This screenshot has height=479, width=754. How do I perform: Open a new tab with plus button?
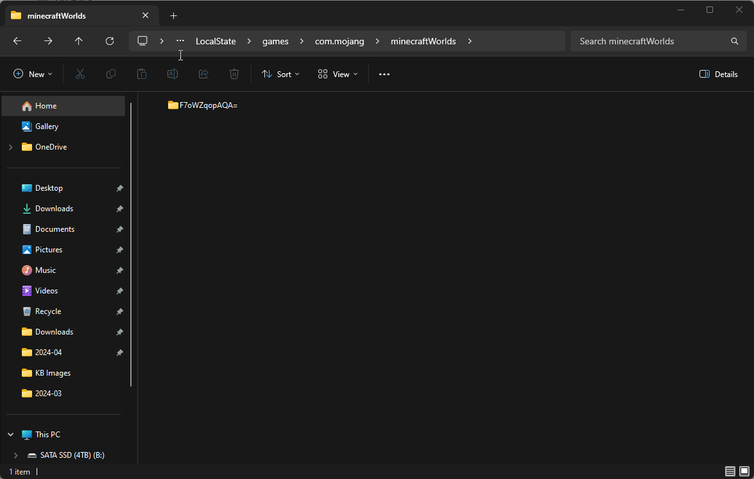(173, 15)
